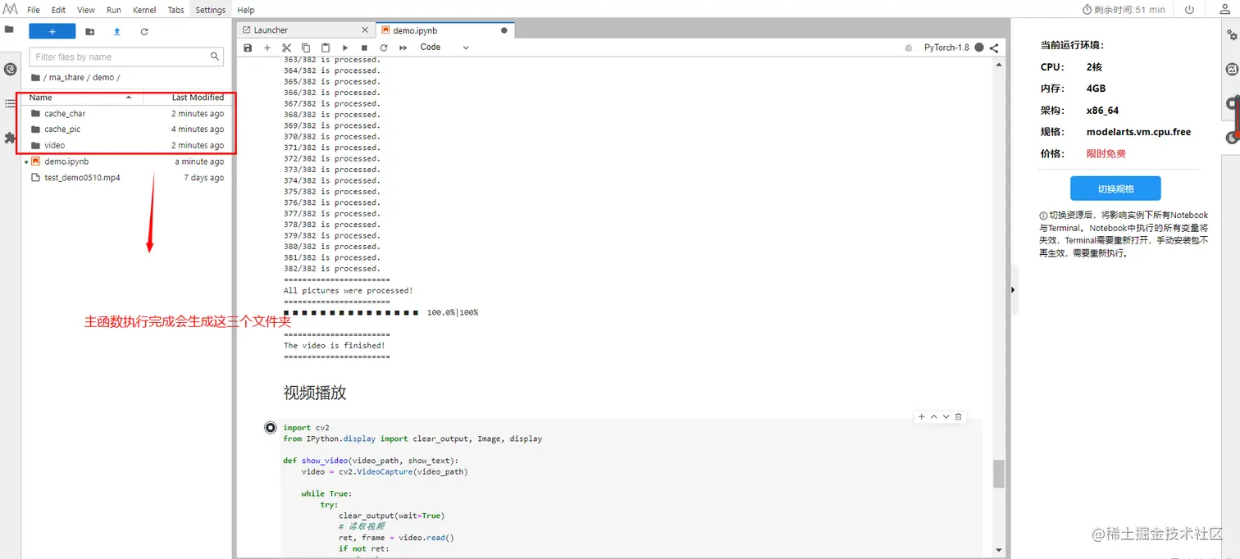The height and width of the screenshot is (559, 1240).
Task: Select test_demo0510.mp4 file
Action: [127, 178]
